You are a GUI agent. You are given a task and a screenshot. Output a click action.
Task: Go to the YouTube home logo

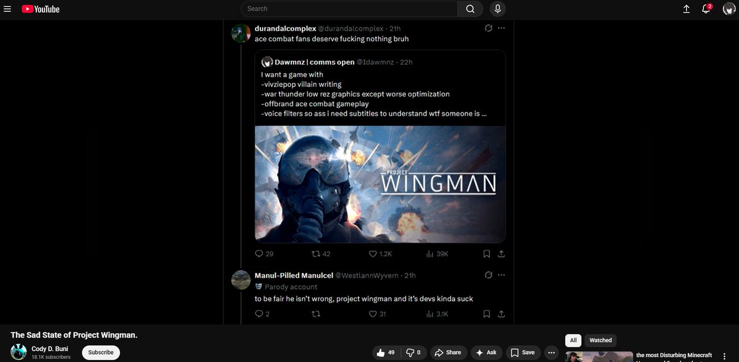(41, 9)
